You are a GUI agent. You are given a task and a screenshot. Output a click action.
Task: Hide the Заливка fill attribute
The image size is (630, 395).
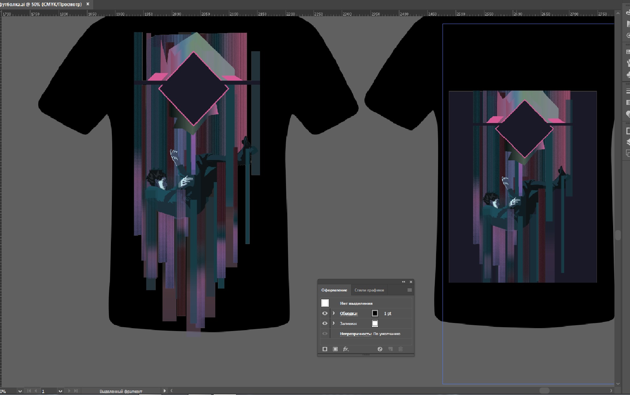[x=325, y=323]
